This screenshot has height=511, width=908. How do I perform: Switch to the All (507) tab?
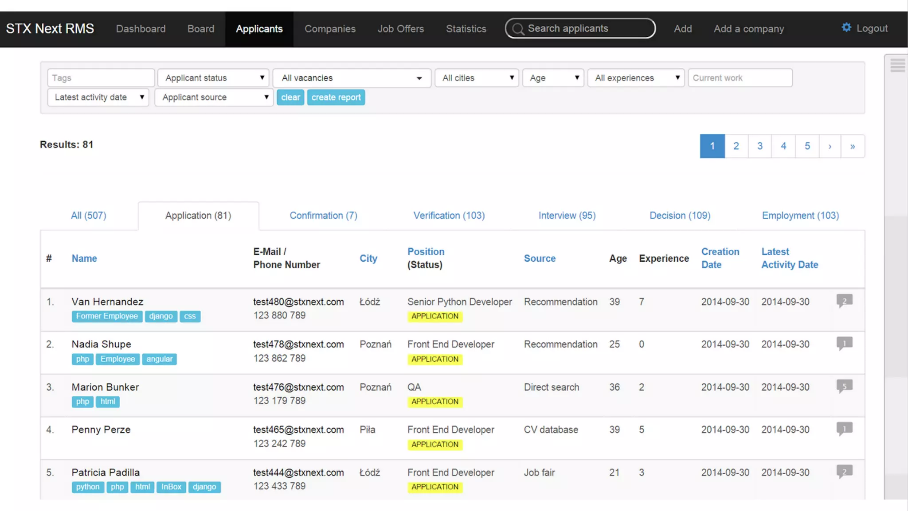[89, 216]
